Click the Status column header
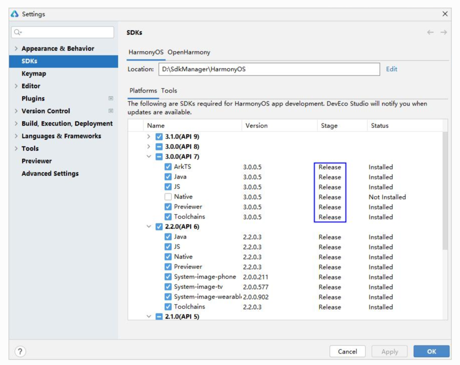Screen dimensions: 460x365 (x=405, y=125)
